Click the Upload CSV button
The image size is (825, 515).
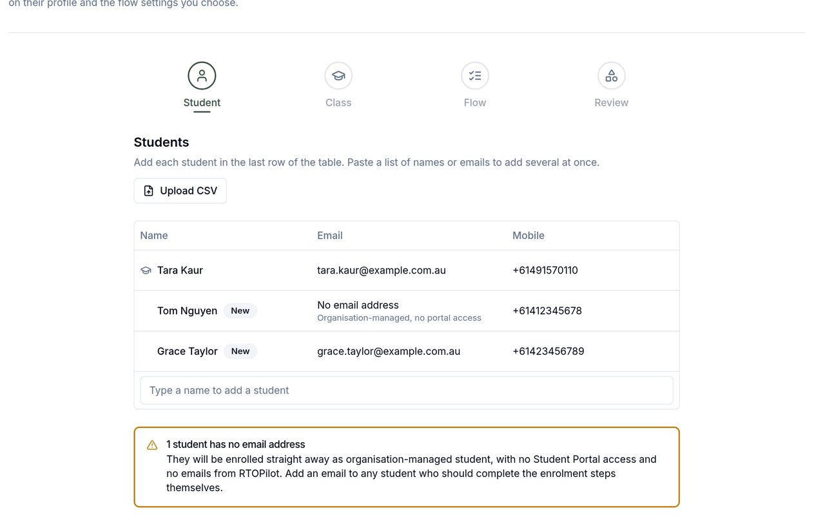click(180, 191)
